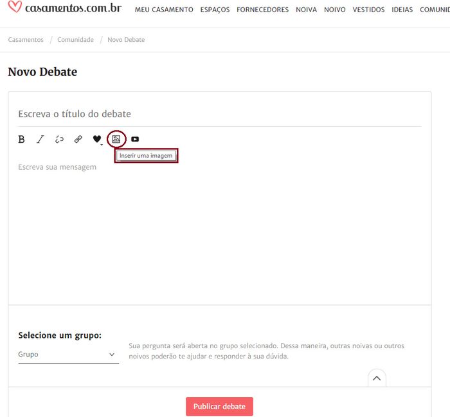Apply italic formatting in the editor

[x=40, y=139]
